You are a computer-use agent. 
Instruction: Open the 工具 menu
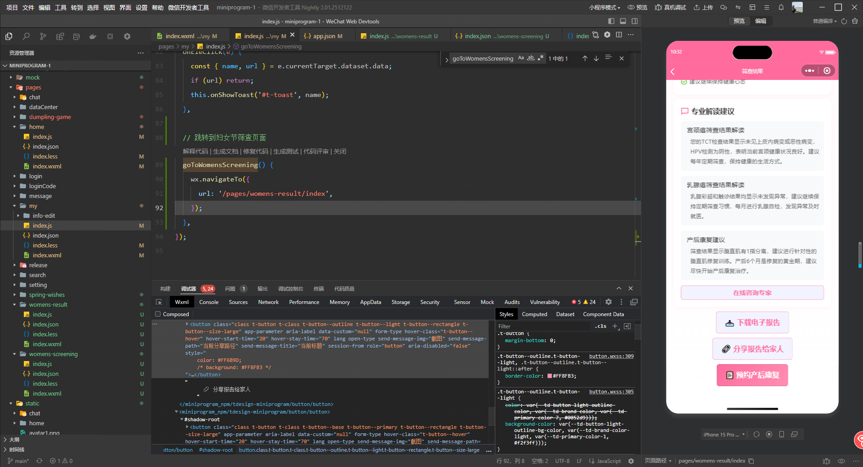pyautogui.click(x=61, y=7)
